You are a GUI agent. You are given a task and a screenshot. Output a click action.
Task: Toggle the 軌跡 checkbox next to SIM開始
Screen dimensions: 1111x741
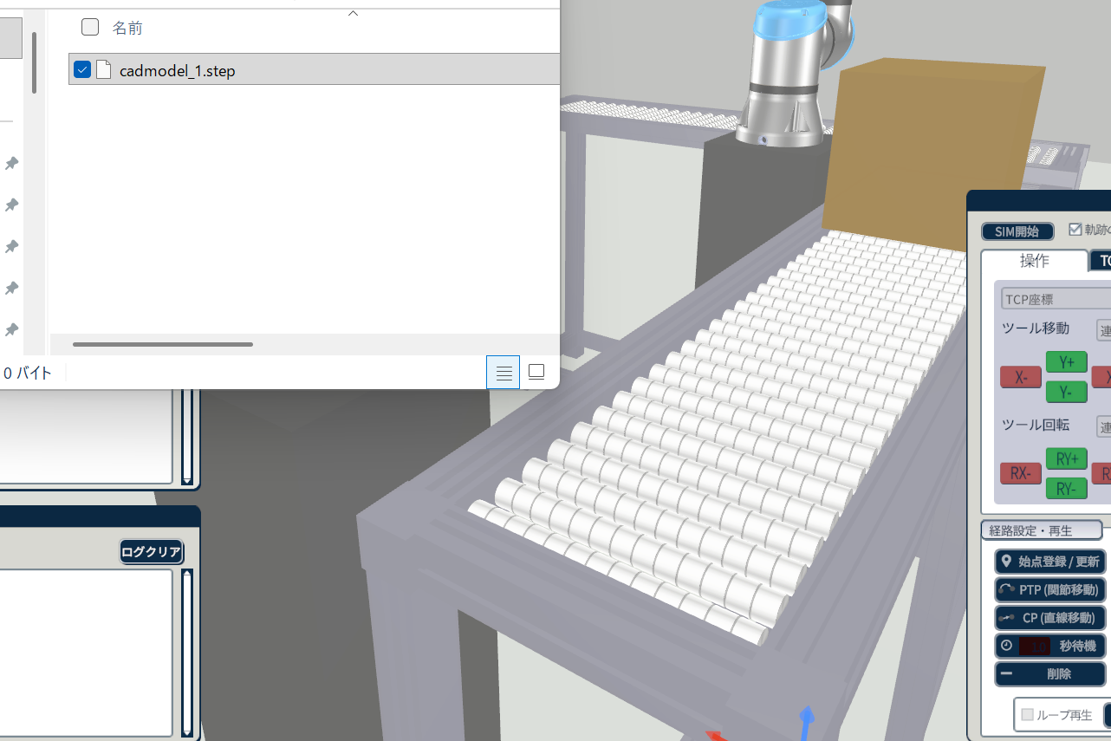pyautogui.click(x=1075, y=230)
